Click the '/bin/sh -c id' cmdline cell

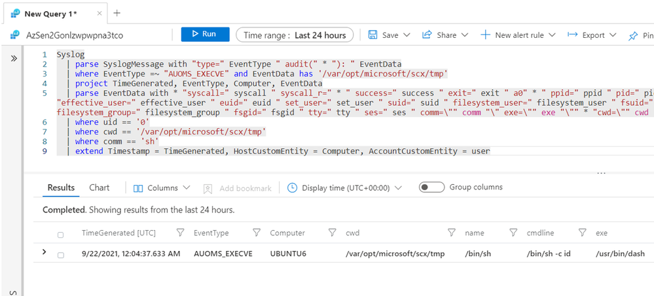coord(549,254)
